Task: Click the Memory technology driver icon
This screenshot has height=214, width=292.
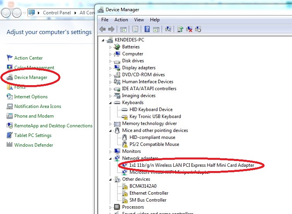Action: point(117,124)
